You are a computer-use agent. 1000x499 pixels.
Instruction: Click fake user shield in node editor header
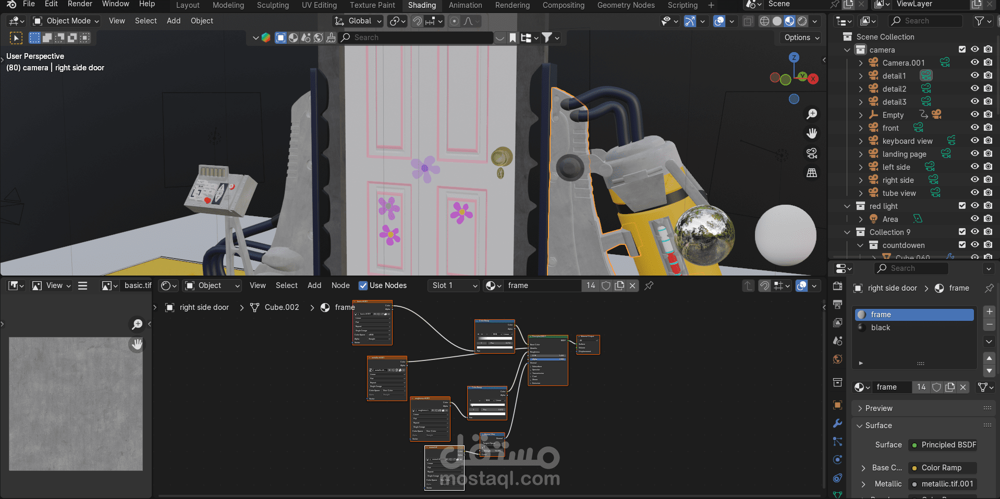(x=606, y=285)
